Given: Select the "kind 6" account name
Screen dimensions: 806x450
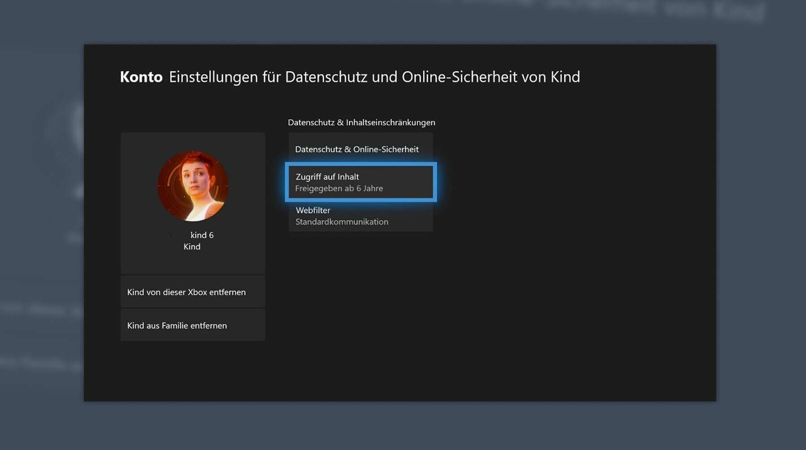Looking at the screenshot, I should 202,235.
